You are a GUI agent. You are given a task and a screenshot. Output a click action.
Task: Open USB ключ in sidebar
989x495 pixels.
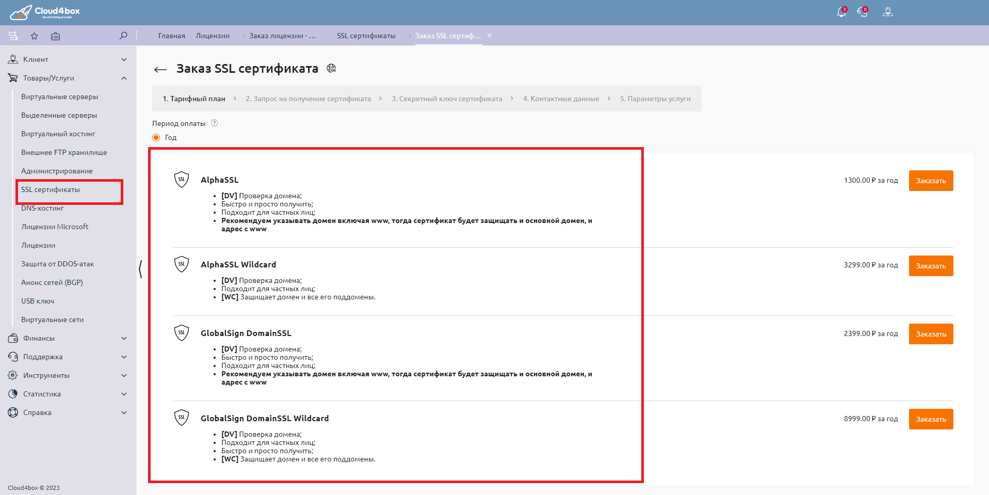38,301
